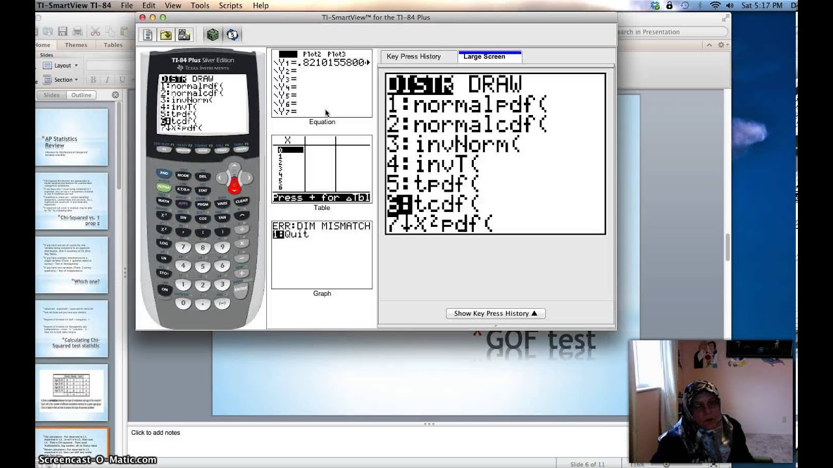Click the Equation panel in TI-SmartView

pos(322,84)
